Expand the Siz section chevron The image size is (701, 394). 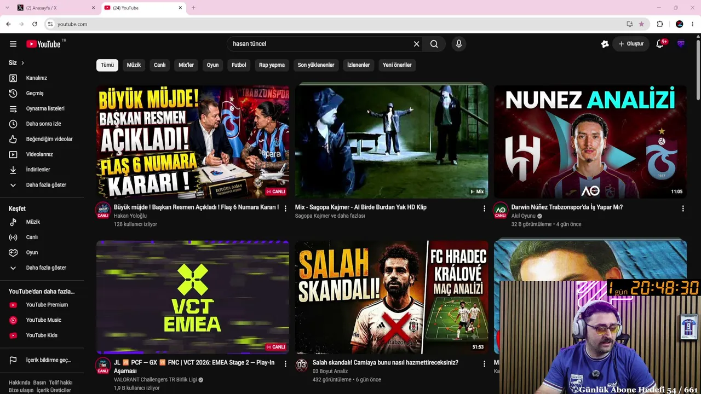tap(22, 63)
